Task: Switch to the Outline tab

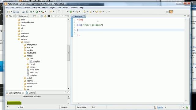Action: pos(30,93)
